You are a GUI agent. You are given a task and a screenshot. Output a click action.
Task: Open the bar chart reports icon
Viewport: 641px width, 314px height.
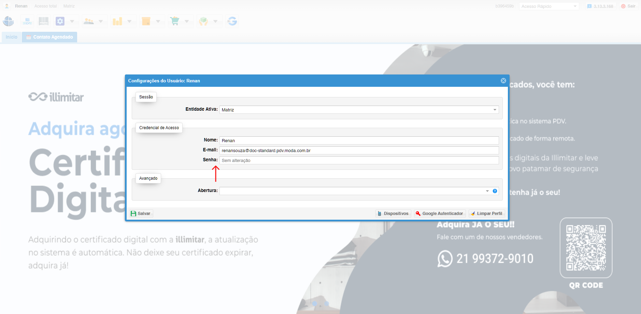[117, 21]
